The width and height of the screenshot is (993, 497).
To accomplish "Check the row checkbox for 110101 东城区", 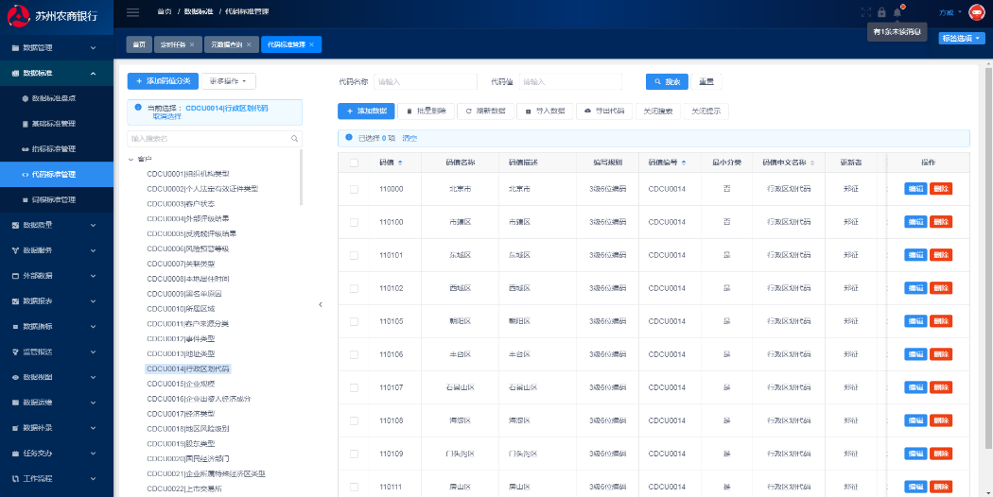I will (354, 255).
